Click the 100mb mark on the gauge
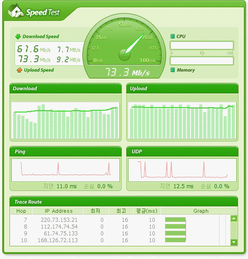 [148, 60]
